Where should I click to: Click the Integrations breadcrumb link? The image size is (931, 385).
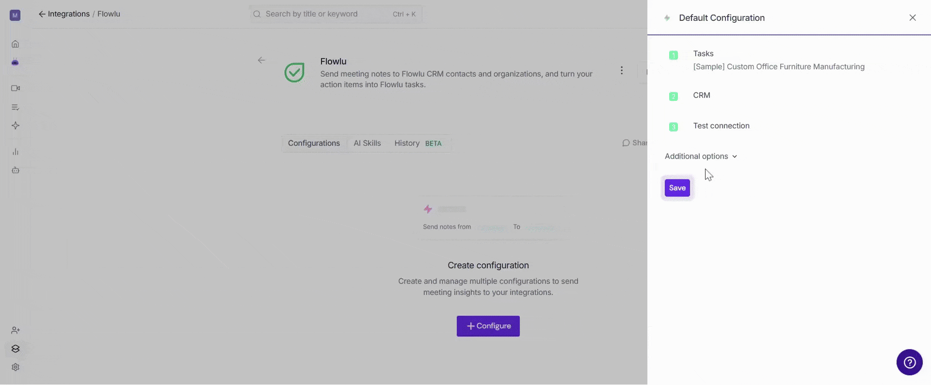pyautogui.click(x=68, y=14)
